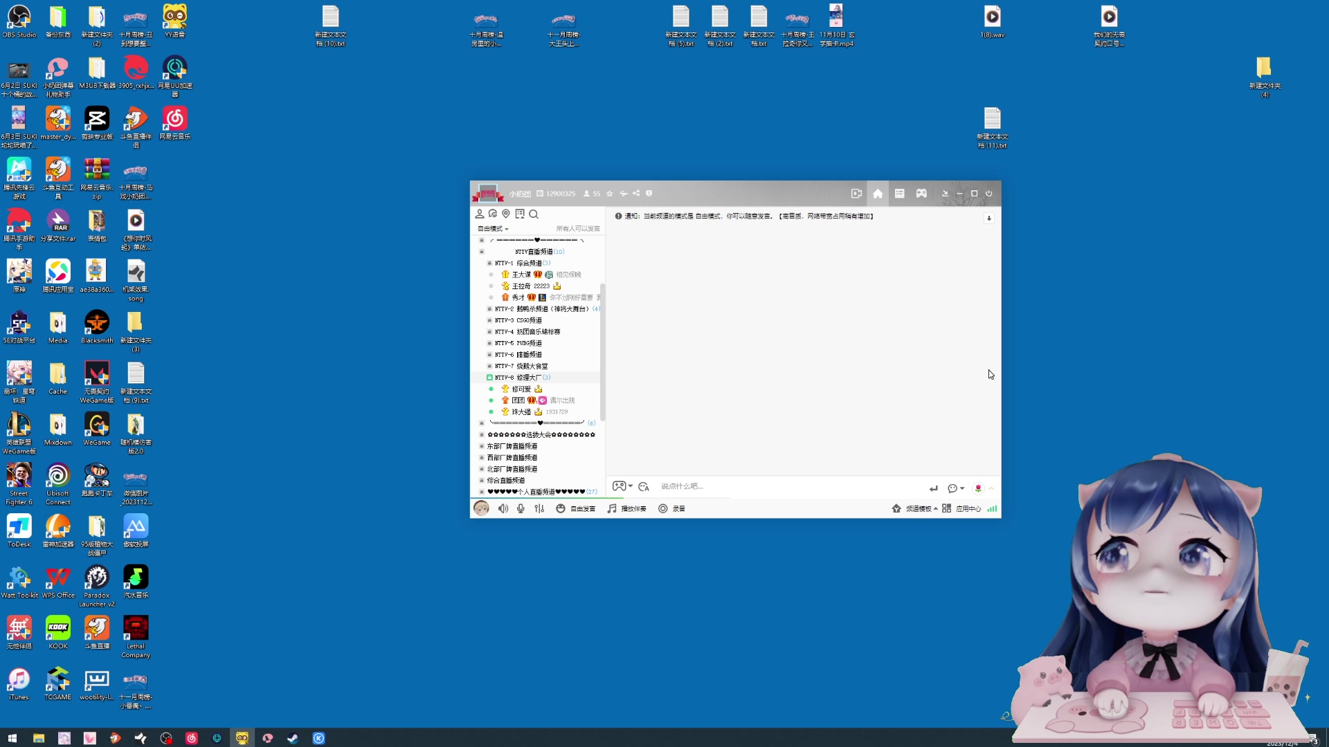Image resolution: width=1329 pixels, height=747 pixels.
Task: Click the YY owl icon in the taskbar
Action: click(242, 738)
